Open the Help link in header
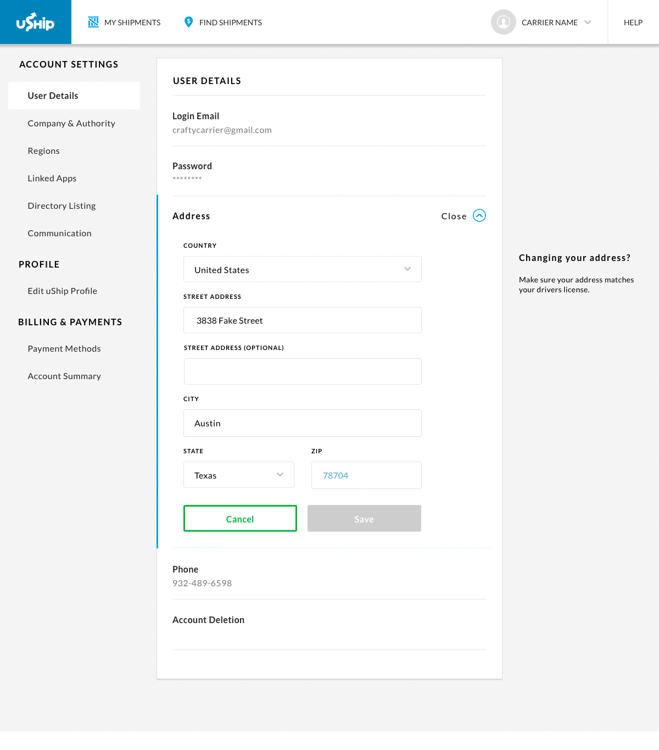Screen dimensions: 659x750 [633, 23]
